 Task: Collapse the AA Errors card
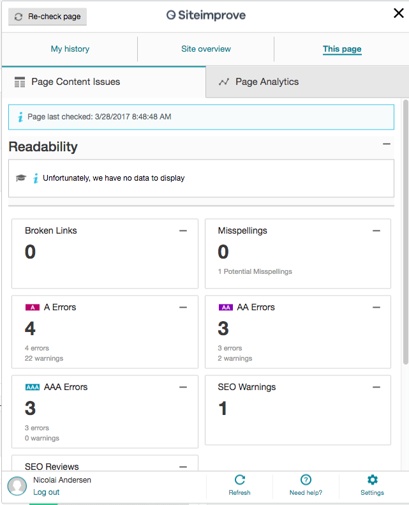(376, 308)
